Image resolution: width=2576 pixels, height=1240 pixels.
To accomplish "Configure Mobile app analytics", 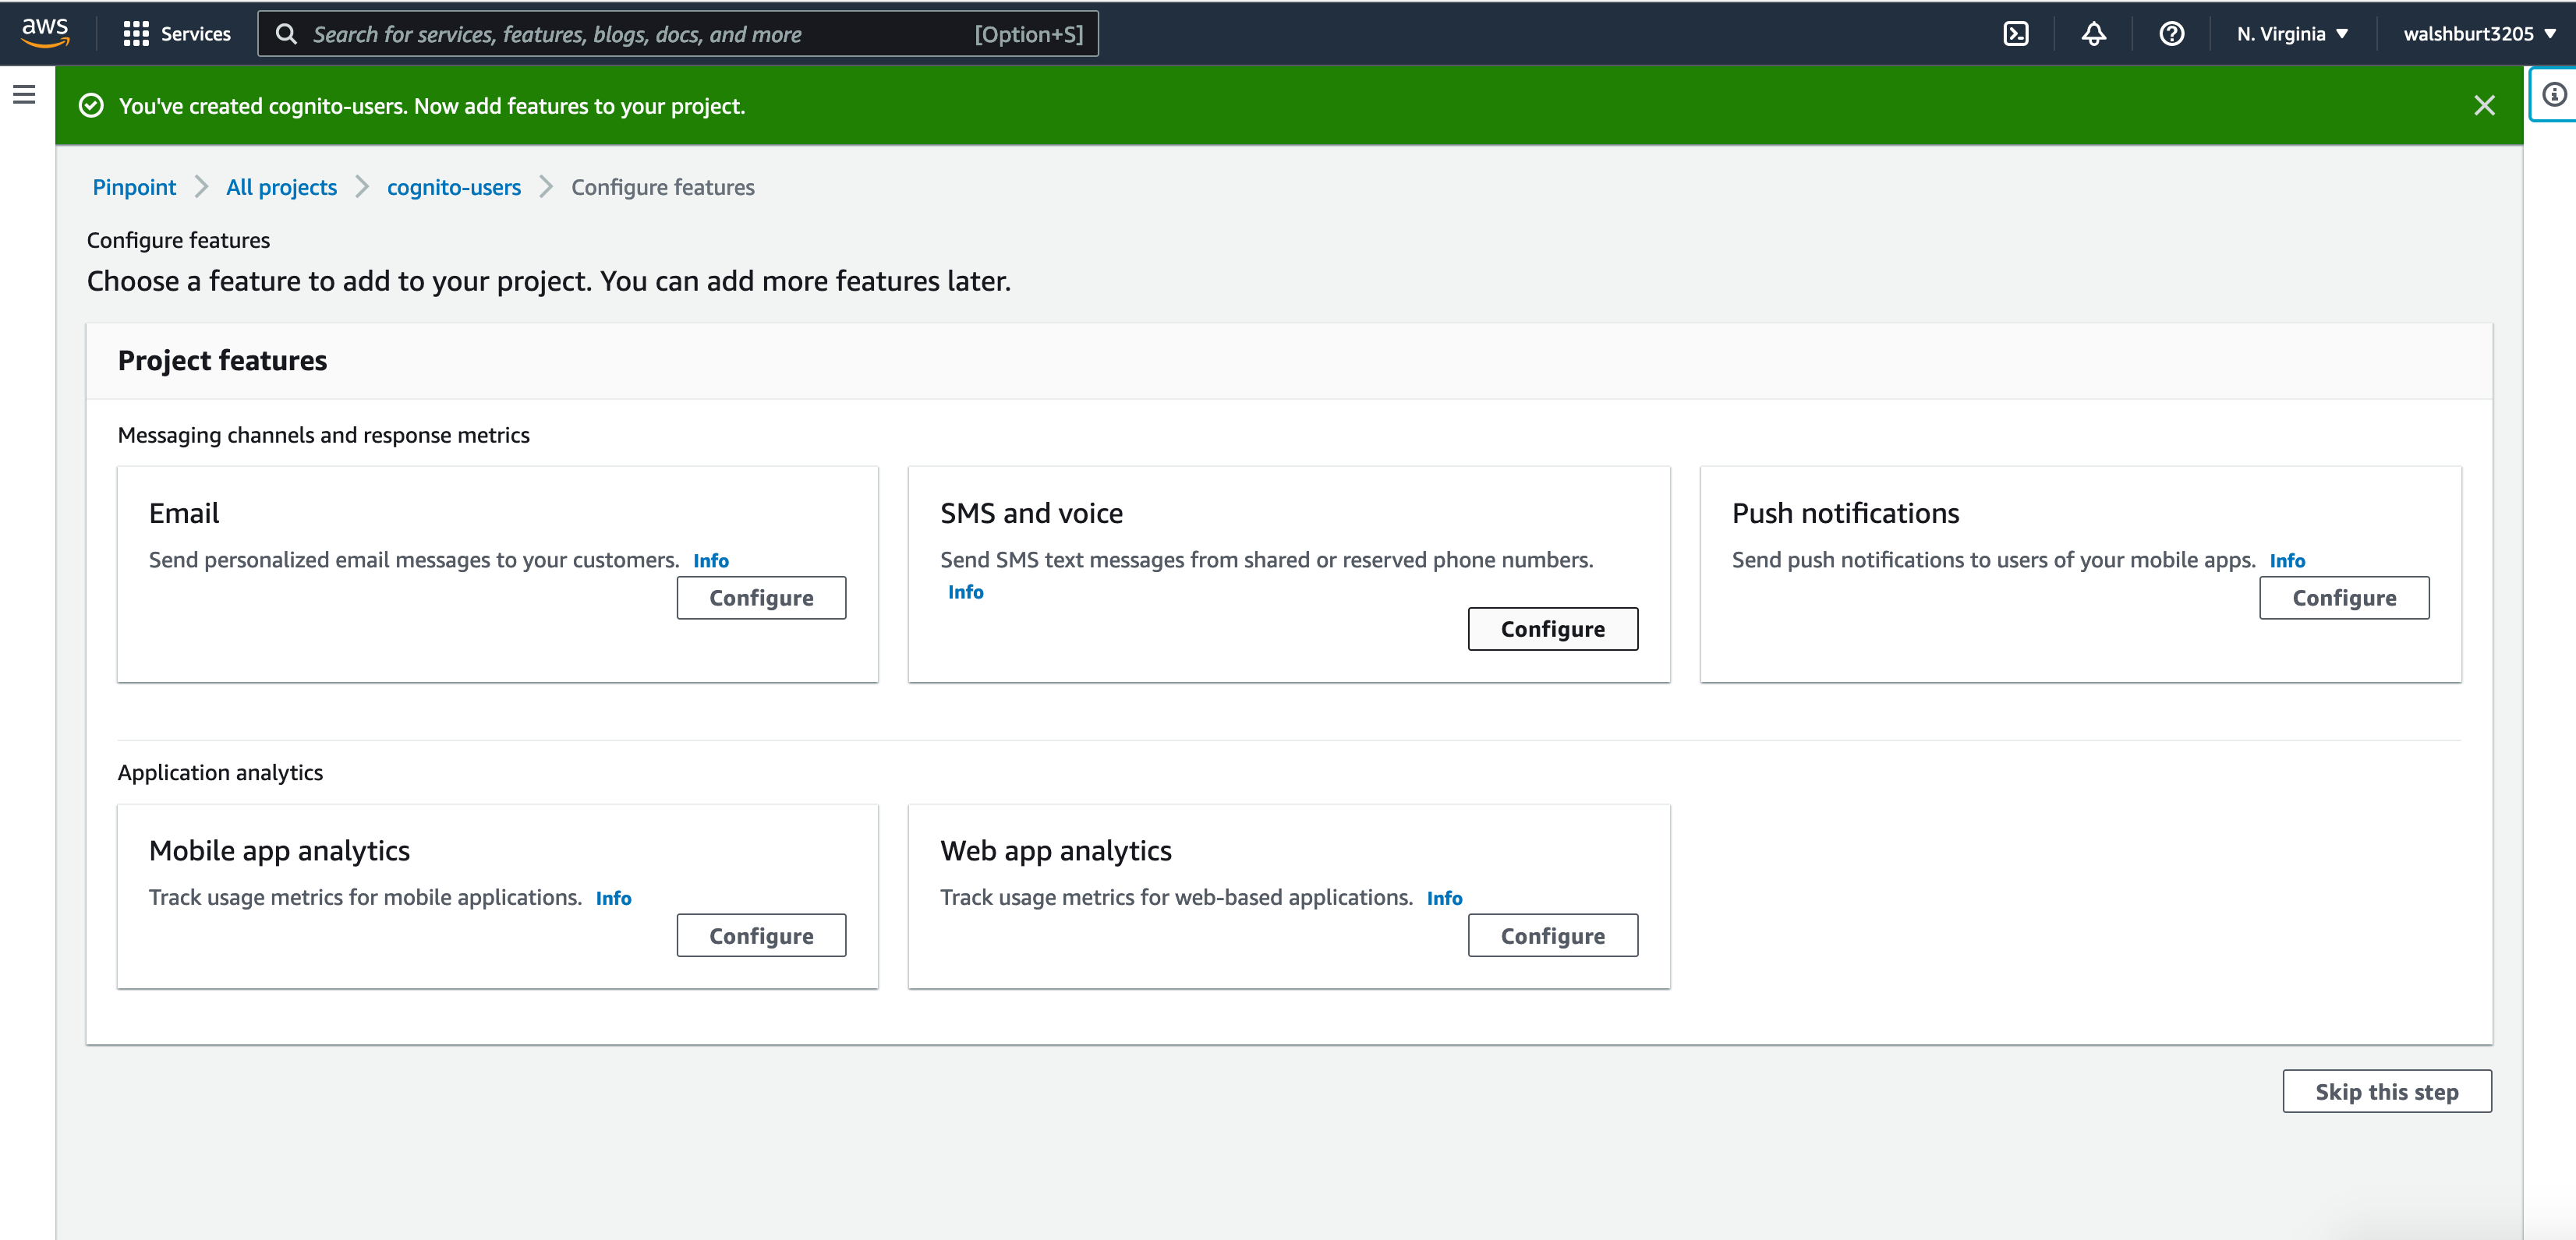I will (761, 935).
